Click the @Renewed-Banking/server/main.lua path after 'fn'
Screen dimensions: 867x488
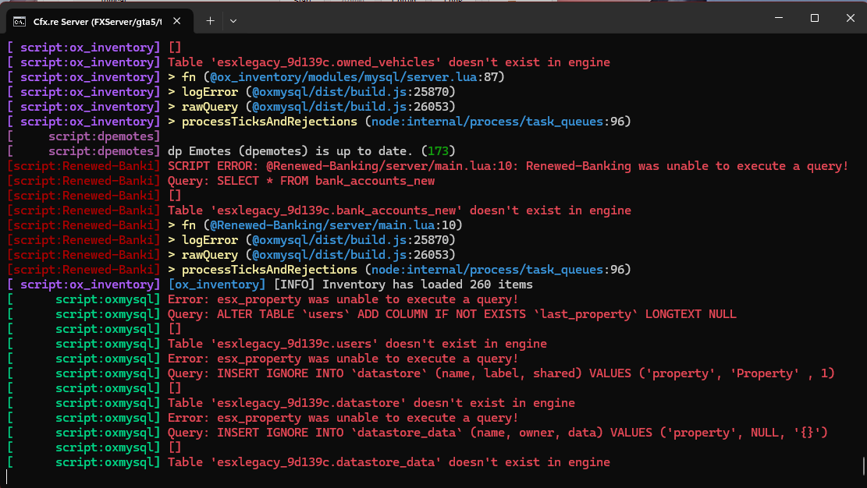[x=322, y=225]
